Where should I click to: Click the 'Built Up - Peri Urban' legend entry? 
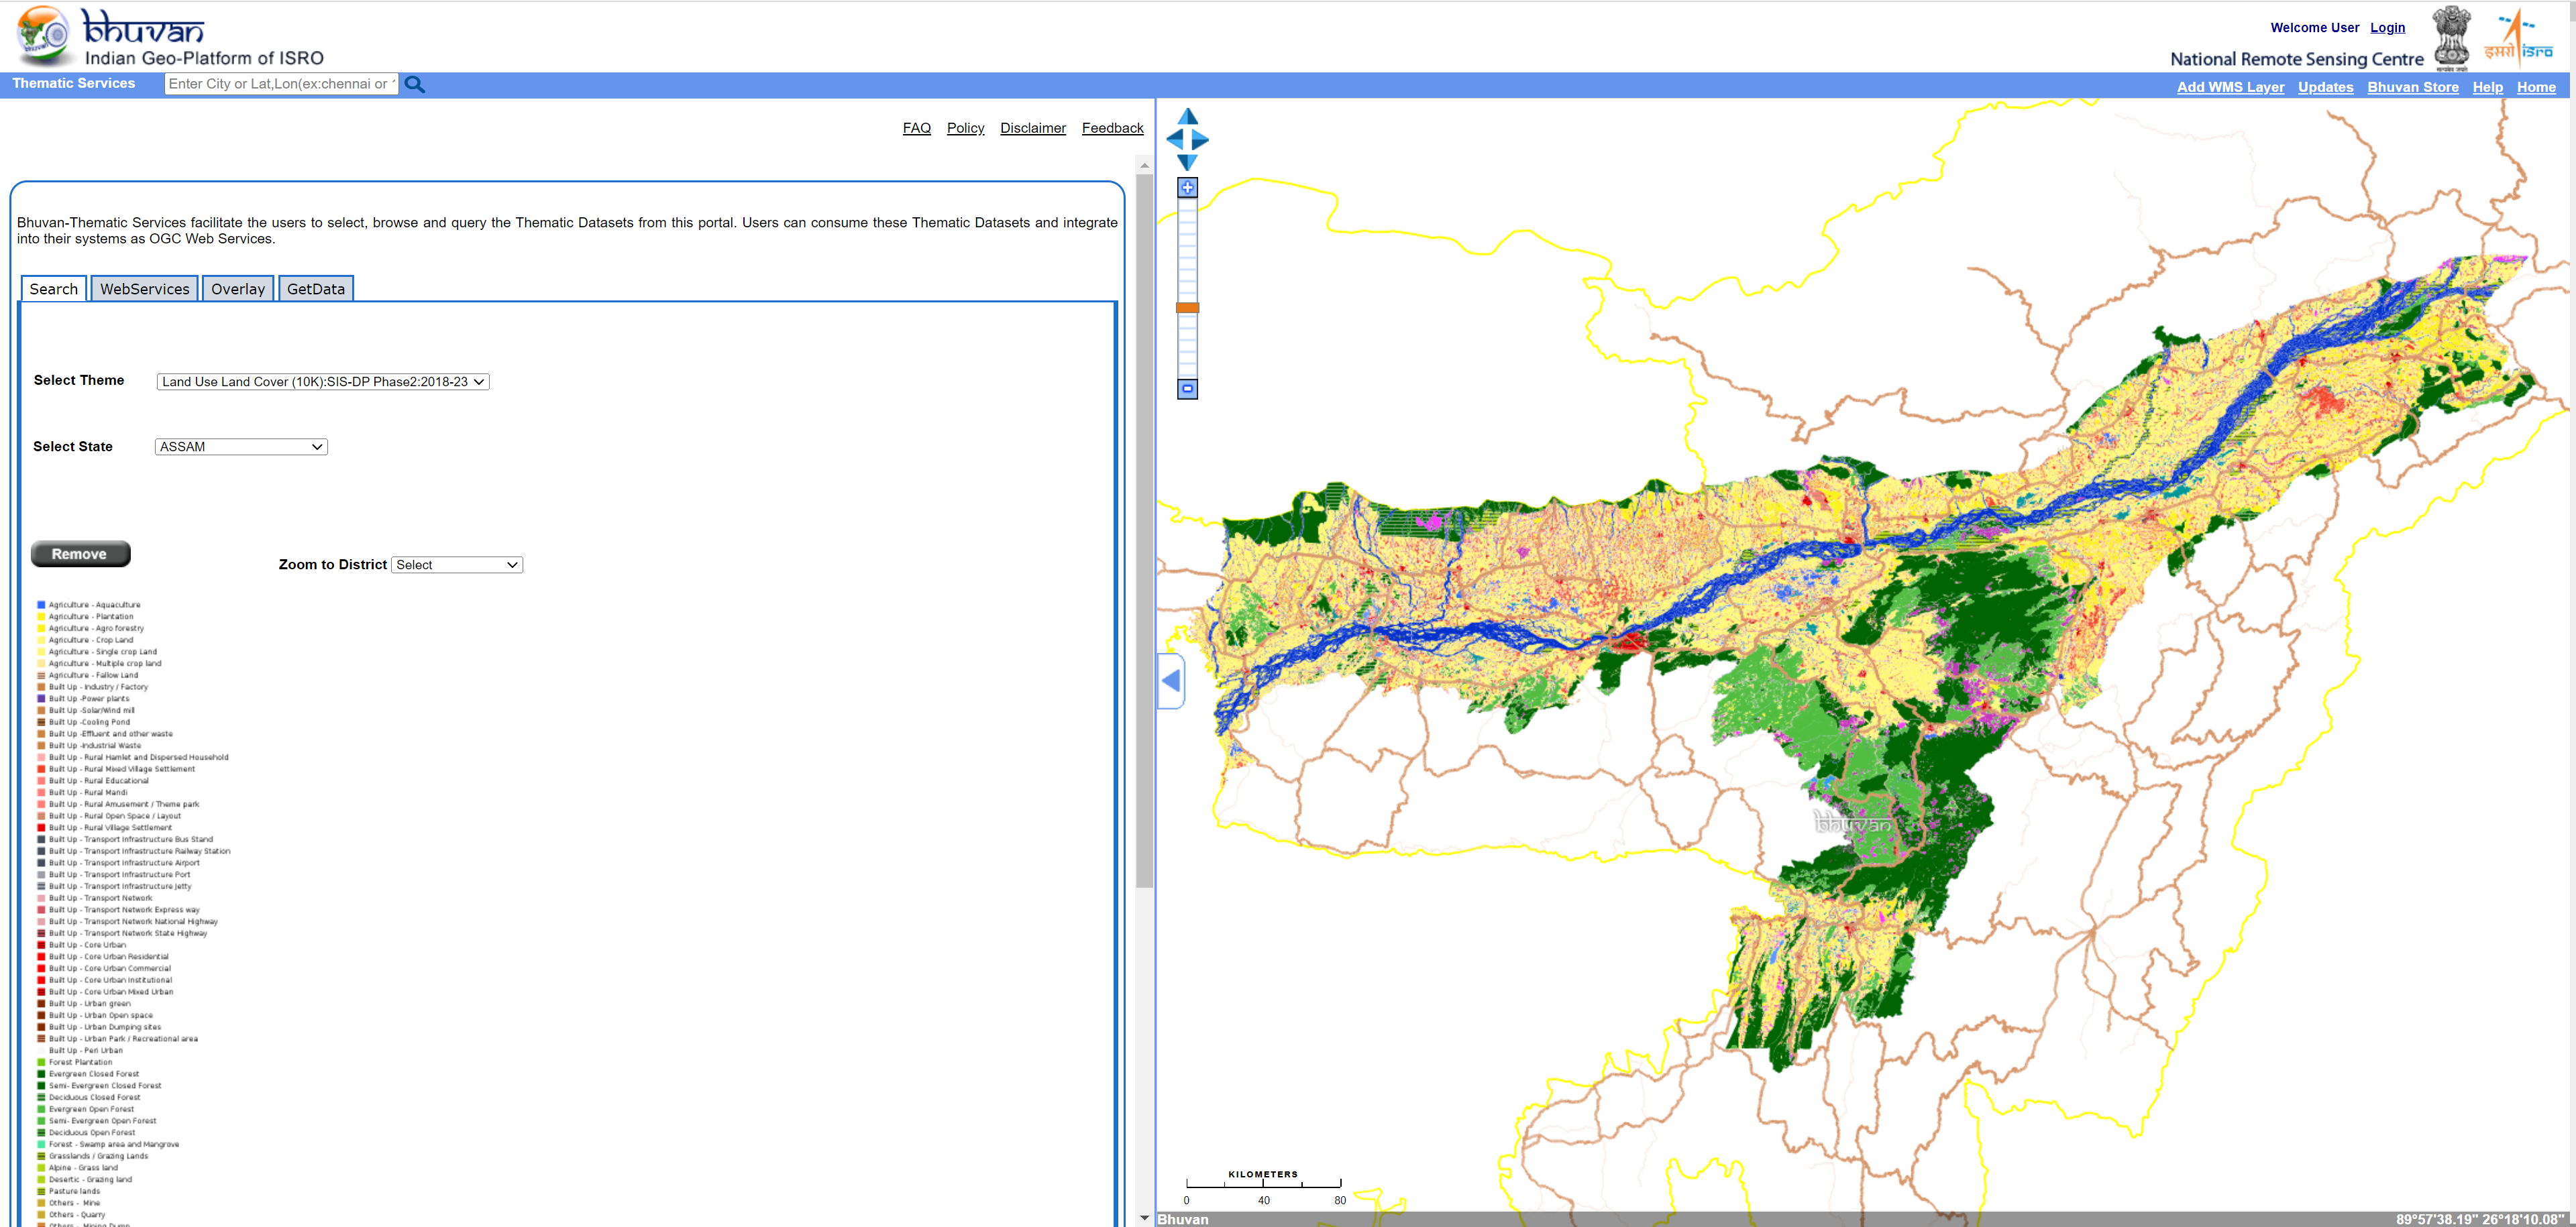pos(86,1051)
